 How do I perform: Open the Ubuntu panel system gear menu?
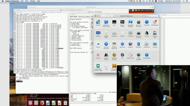coord(152,11)
